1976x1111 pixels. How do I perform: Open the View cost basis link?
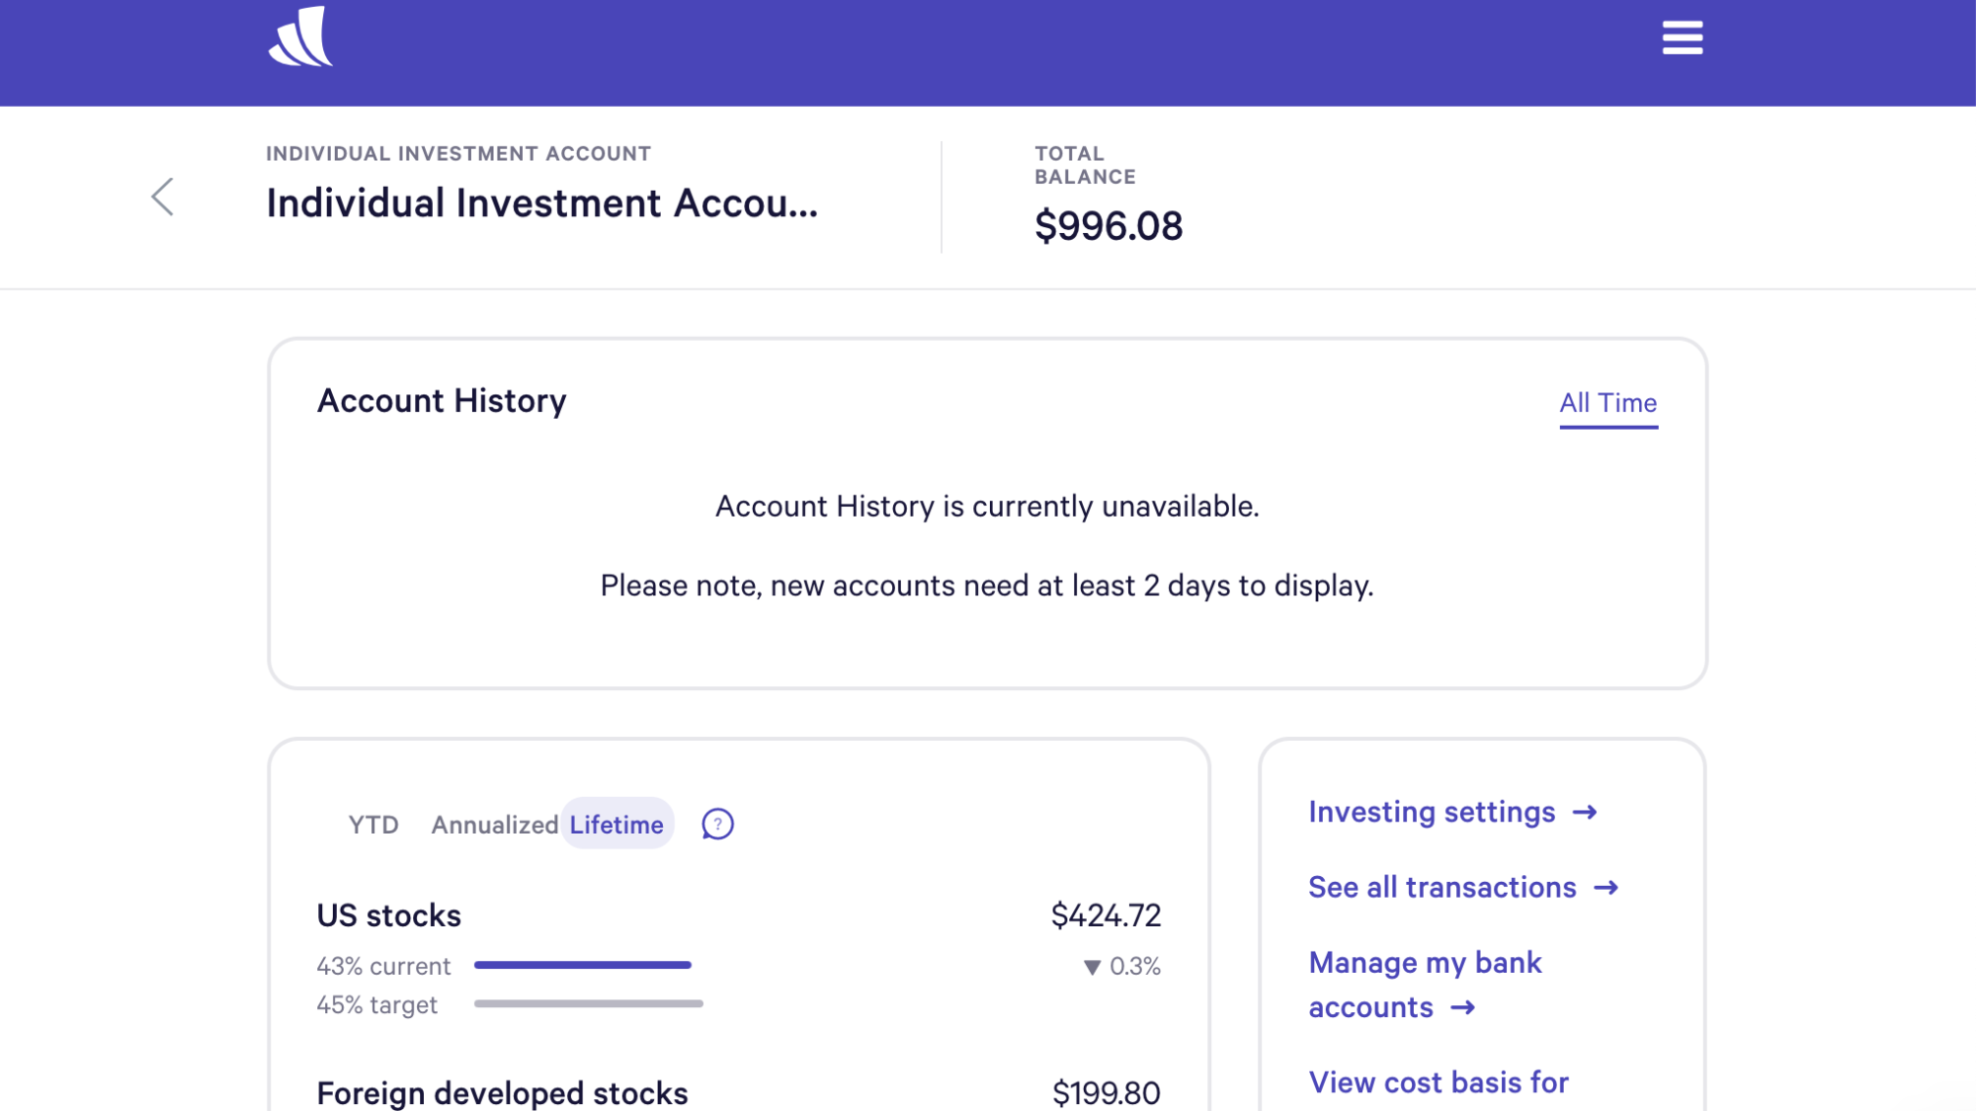point(1439,1082)
